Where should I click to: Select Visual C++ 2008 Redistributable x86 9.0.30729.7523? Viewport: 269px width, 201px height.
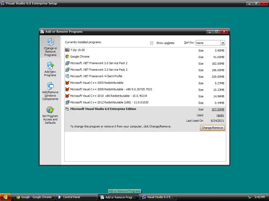tap(145, 90)
